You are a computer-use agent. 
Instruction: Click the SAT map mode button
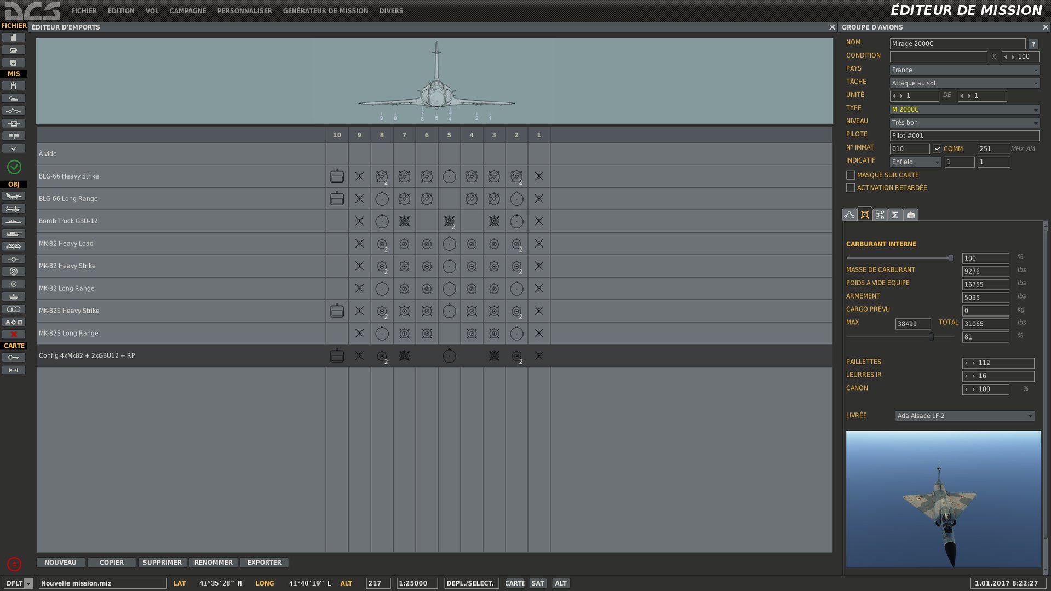(x=538, y=583)
